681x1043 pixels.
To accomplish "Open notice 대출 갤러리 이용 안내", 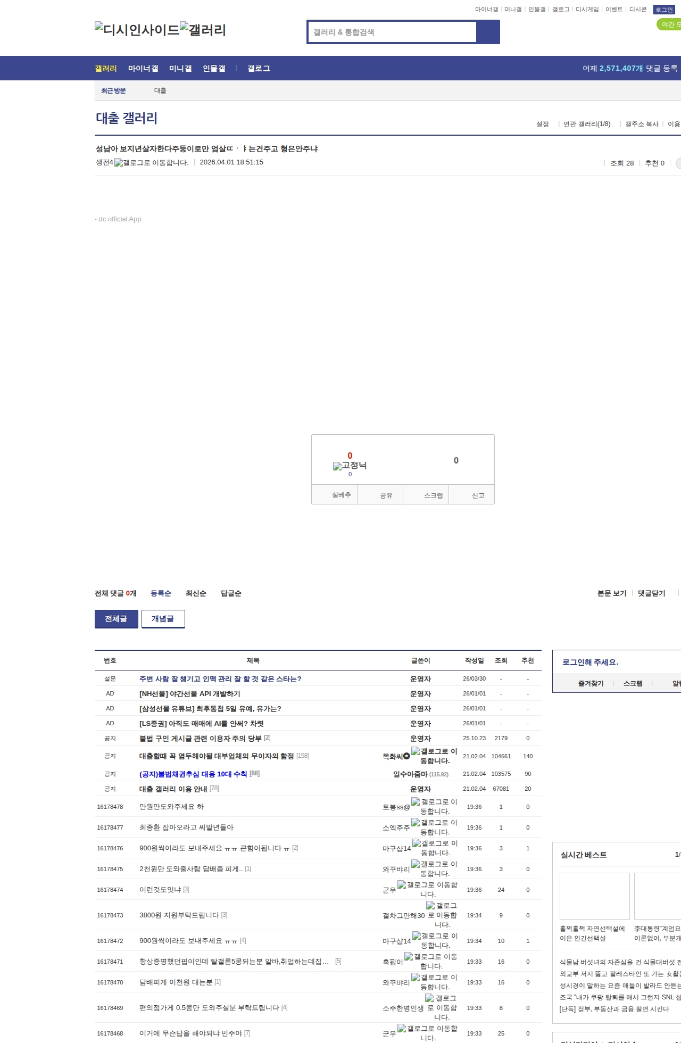I will click(x=173, y=789).
